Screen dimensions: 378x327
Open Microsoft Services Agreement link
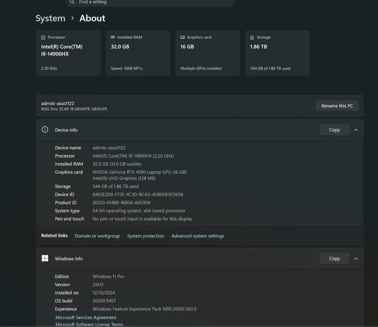click(x=85, y=317)
